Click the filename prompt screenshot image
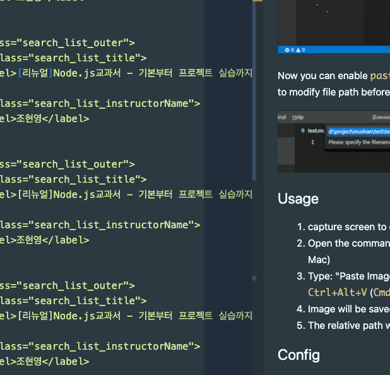This screenshot has width=390, height=375. pyautogui.click(x=334, y=141)
